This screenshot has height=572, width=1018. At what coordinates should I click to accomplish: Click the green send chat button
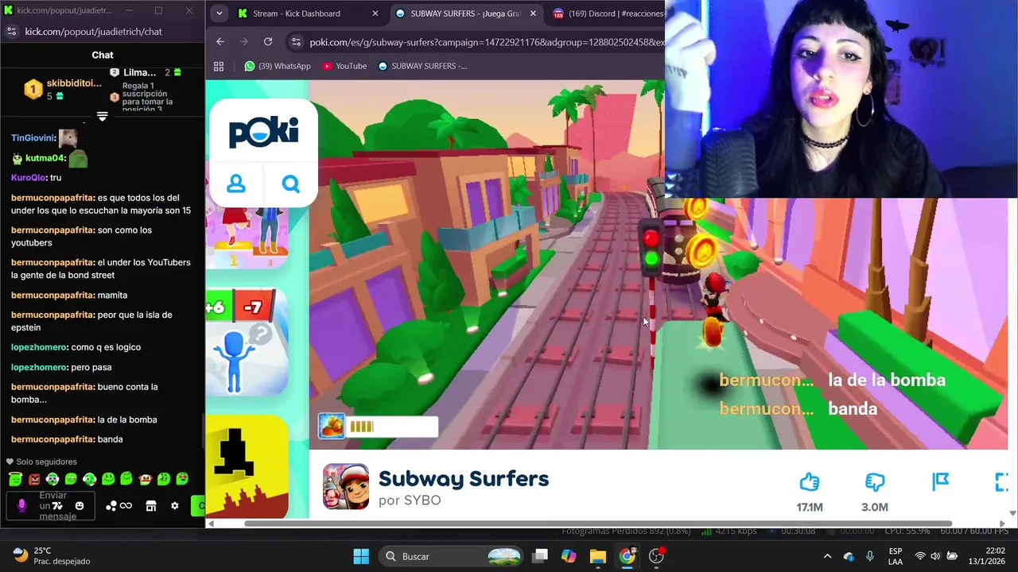tap(198, 506)
